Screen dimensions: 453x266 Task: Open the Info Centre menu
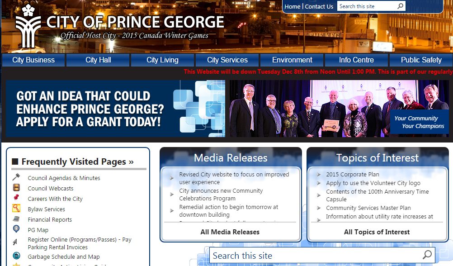[x=356, y=60]
